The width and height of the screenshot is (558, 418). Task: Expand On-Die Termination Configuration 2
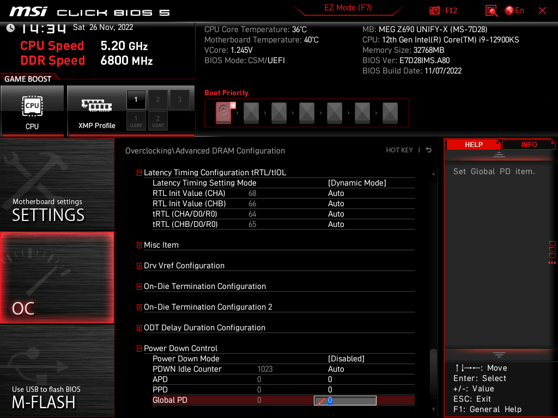pyautogui.click(x=139, y=307)
